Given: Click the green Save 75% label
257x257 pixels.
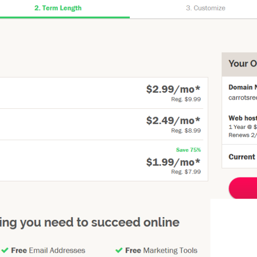Looking at the screenshot, I should pos(188,150).
